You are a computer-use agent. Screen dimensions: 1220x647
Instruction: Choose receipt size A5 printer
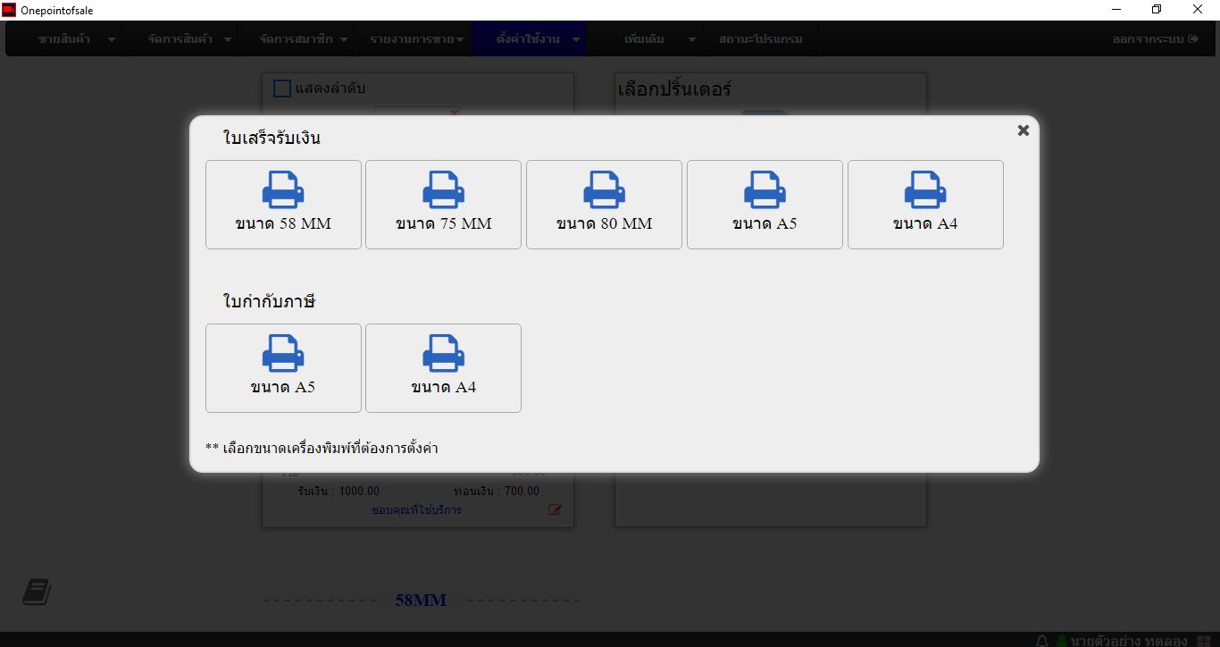click(765, 205)
